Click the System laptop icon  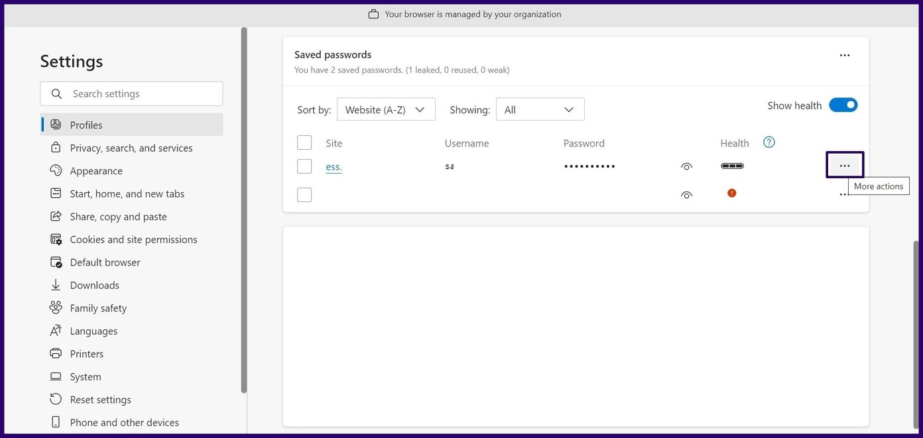tap(56, 376)
